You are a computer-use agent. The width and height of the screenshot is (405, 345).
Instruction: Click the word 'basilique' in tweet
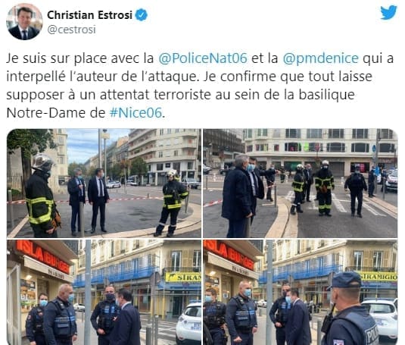tap(327, 95)
